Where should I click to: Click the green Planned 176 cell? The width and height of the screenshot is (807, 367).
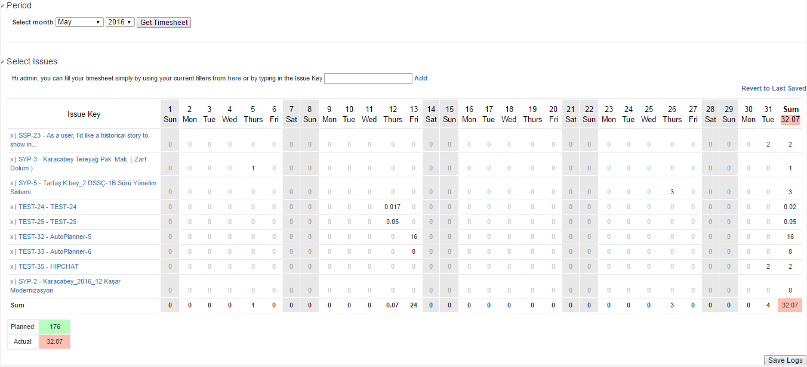click(x=54, y=326)
